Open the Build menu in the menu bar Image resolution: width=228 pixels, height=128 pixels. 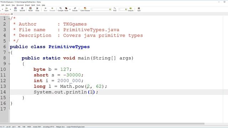point(33,5)
